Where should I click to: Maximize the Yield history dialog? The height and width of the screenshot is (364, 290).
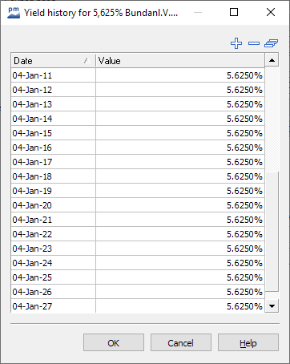(x=234, y=12)
